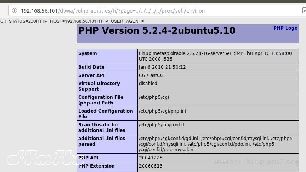
Task: Click the CGI/FastCGI value cell
Action: pyautogui.click(x=152, y=75)
